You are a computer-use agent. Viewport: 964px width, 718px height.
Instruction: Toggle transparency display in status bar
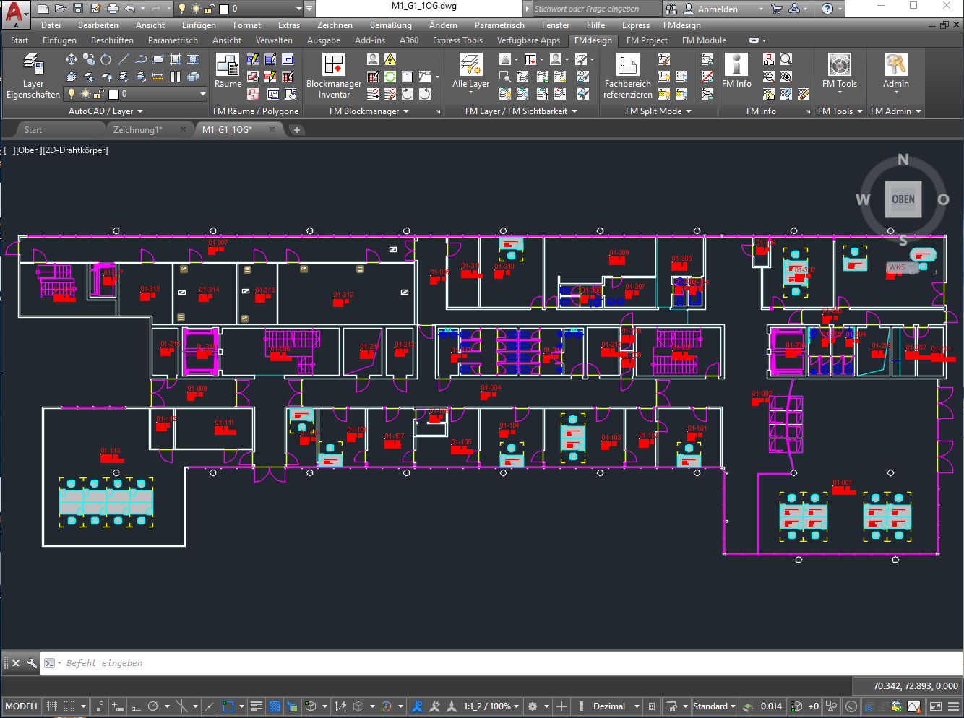275,706
